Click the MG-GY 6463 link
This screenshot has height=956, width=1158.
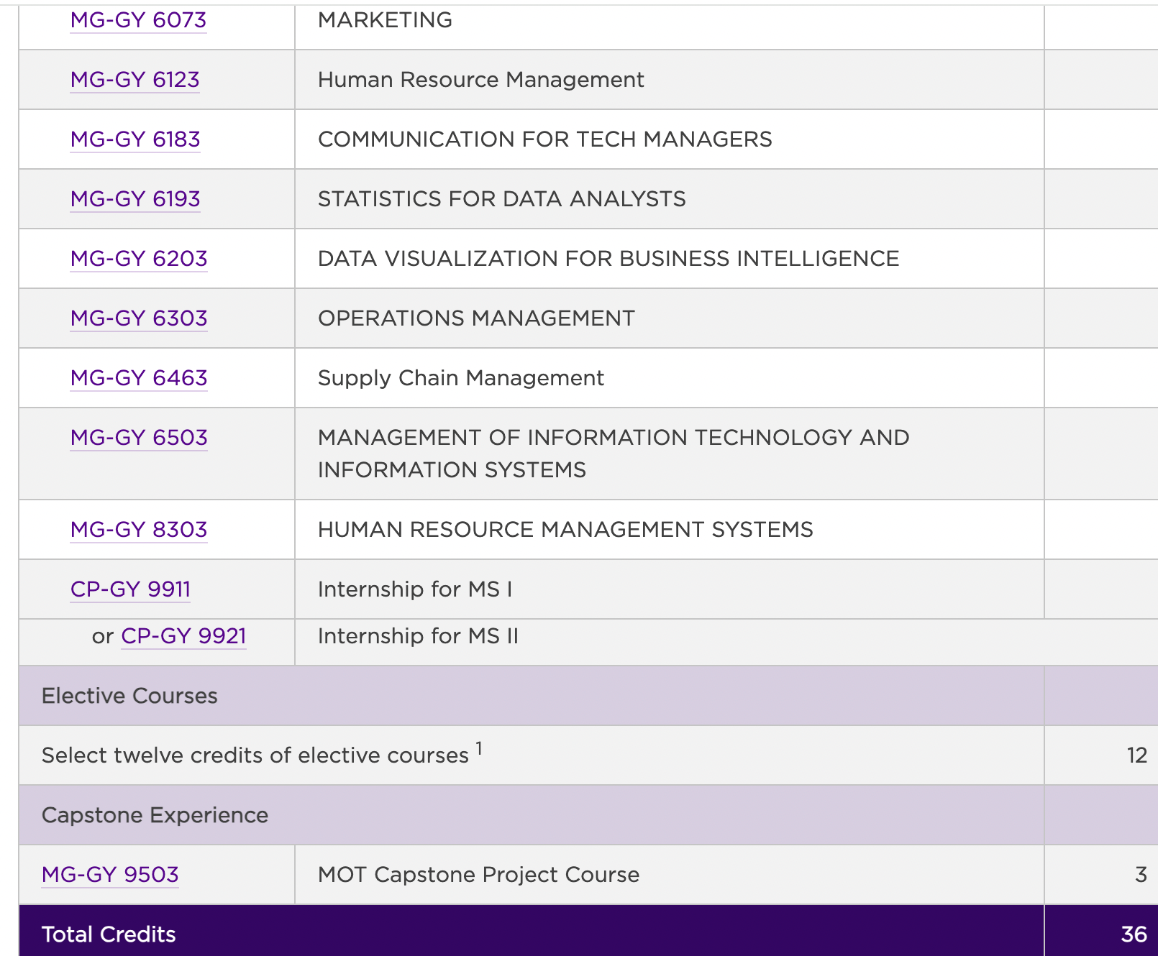[x=139, y=378]
